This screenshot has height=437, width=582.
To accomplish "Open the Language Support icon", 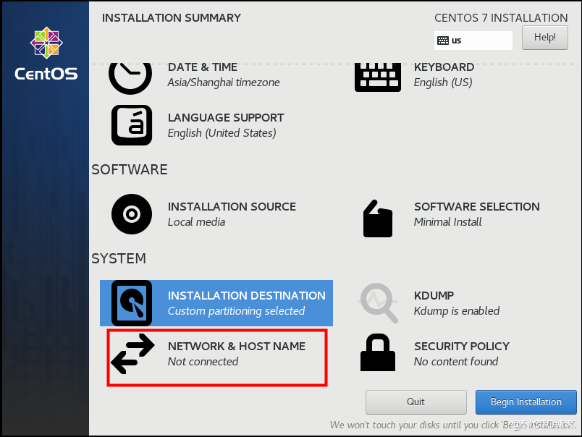I will pyautogui.click(x=132, y=125).
